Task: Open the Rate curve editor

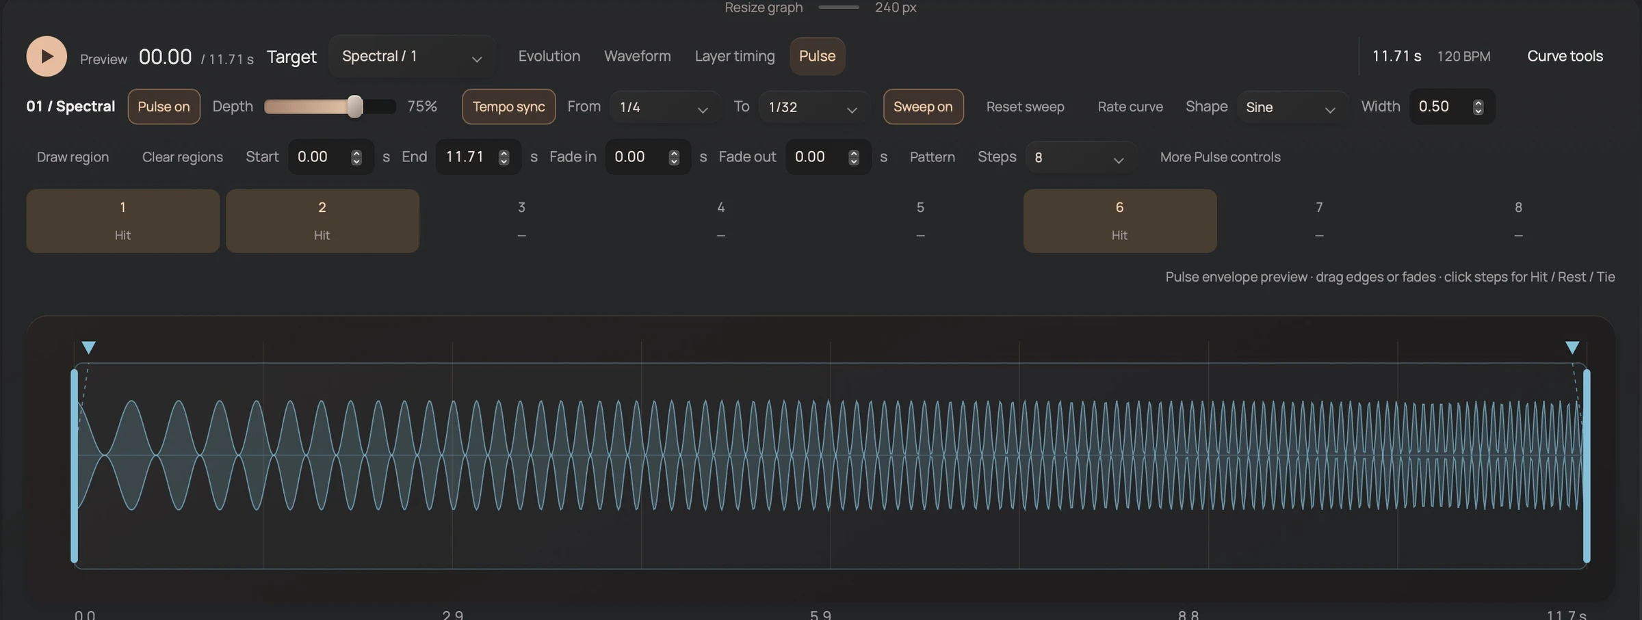Action: point(1130,107)
